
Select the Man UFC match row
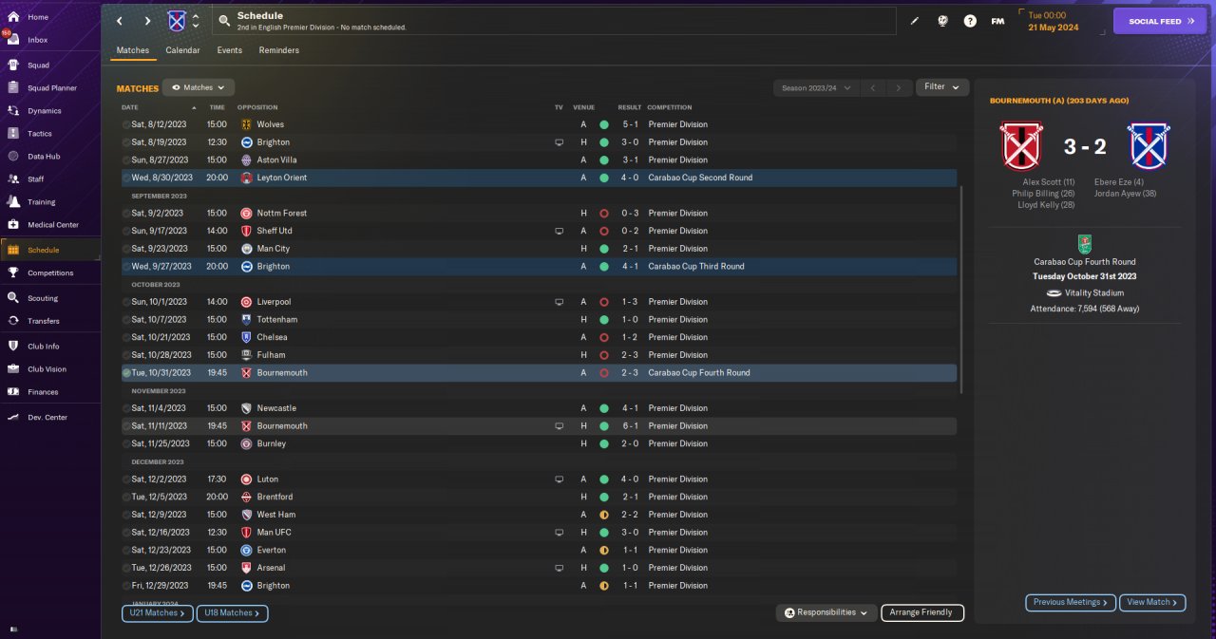(x=539, y=533)
